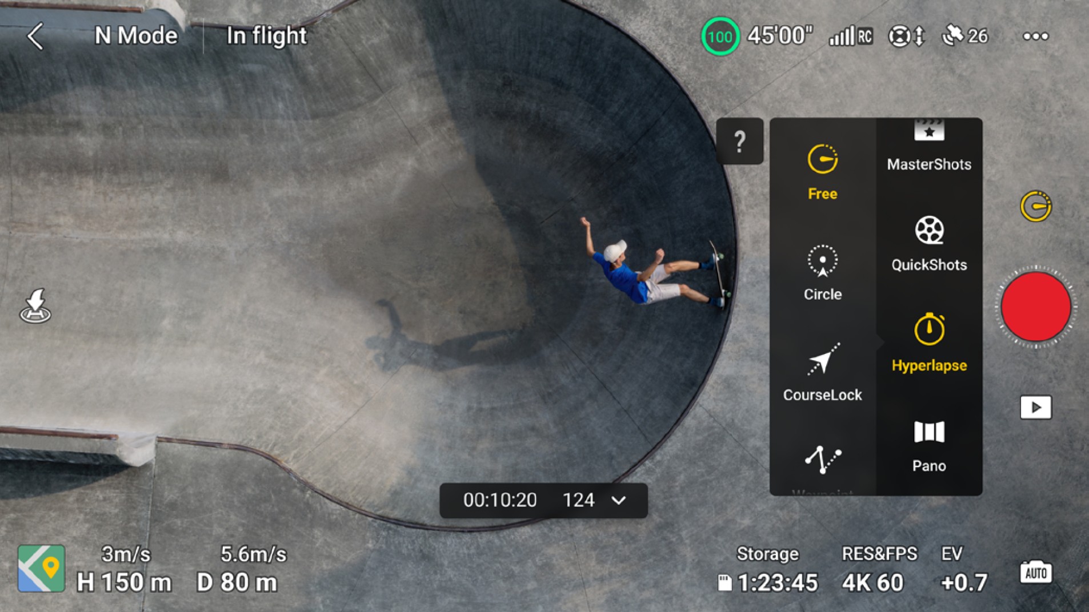Image resolution: width=1089 pixels, height=612 pixels.
Task: Adjust the EV +0.7 value
Action: coord(963,570)
